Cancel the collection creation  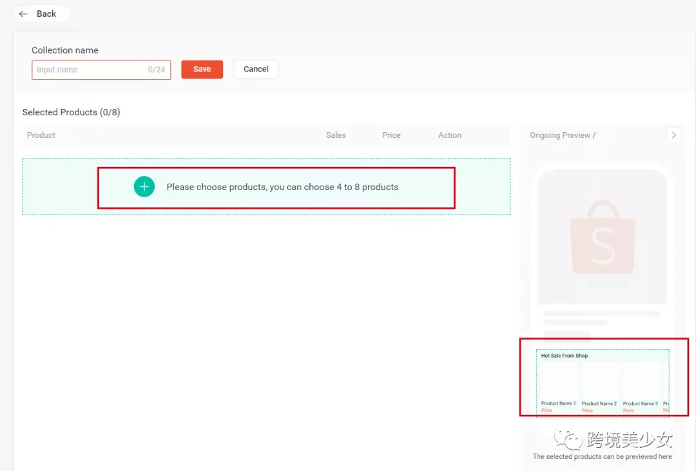click(256, 69)
